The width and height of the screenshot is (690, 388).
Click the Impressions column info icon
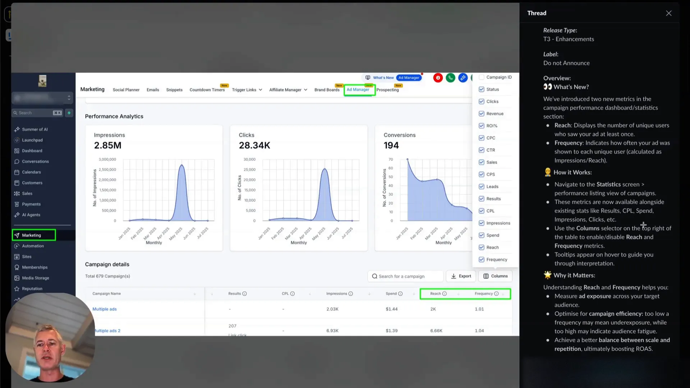coord(350,294)
